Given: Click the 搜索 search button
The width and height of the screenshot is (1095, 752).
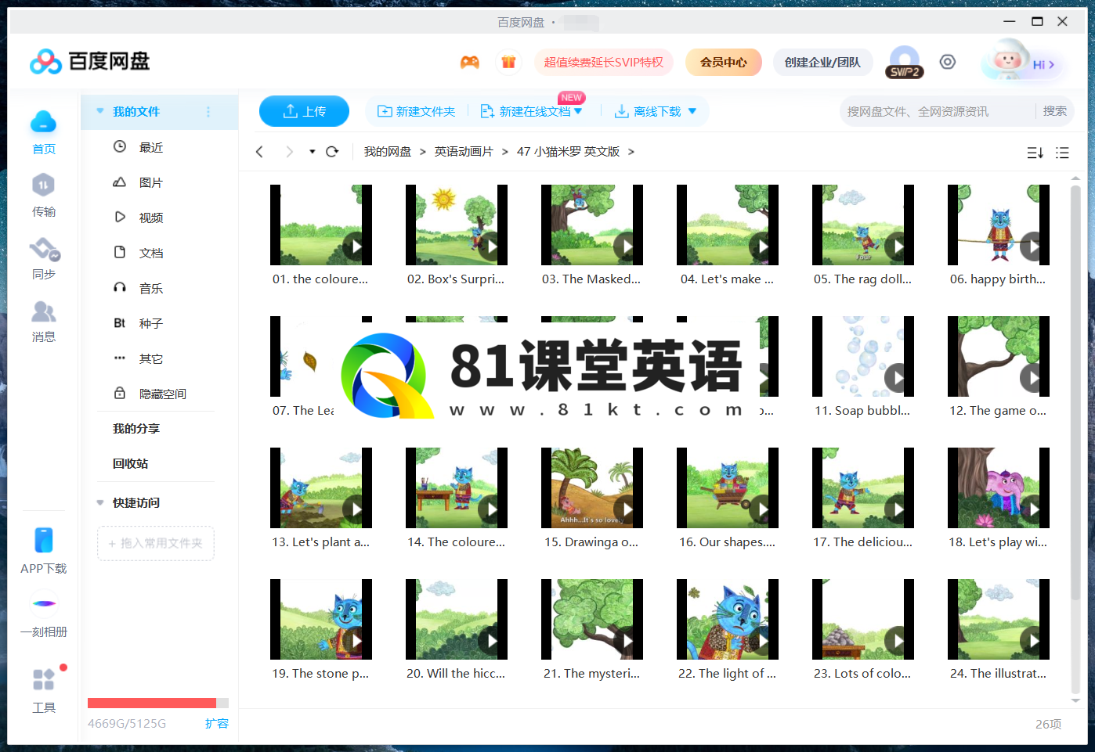Looking at the screenshot, I should [1055, 111].
